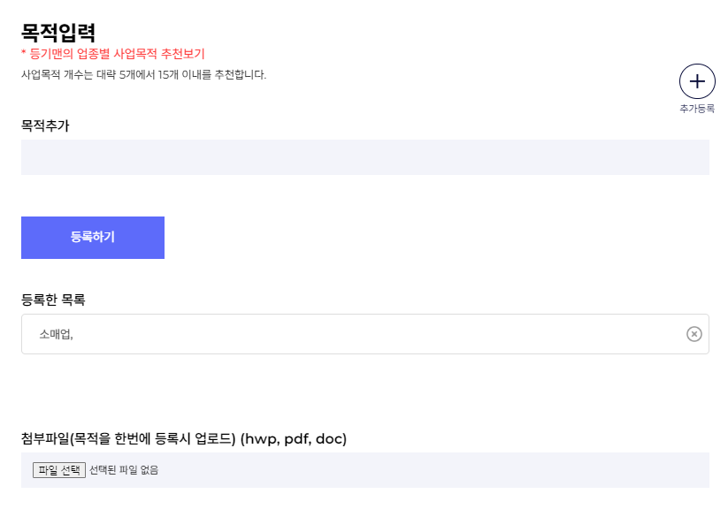Click the plus circle icon for 추가등록
The image size is (728, 509).
point(697,81)
